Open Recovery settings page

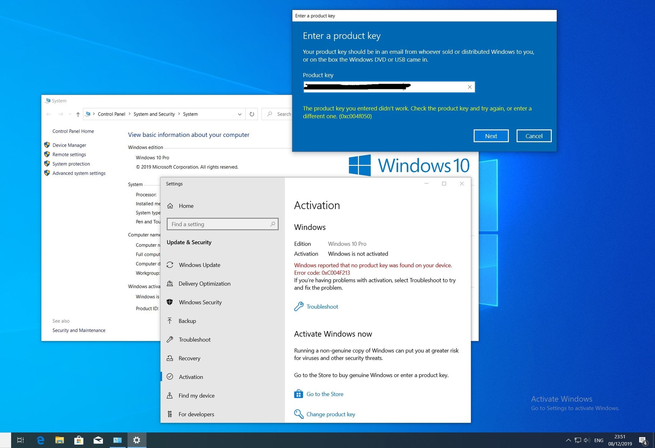point(189,358)
